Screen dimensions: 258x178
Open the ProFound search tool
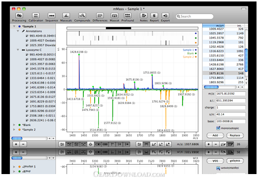tap(127, 17)
